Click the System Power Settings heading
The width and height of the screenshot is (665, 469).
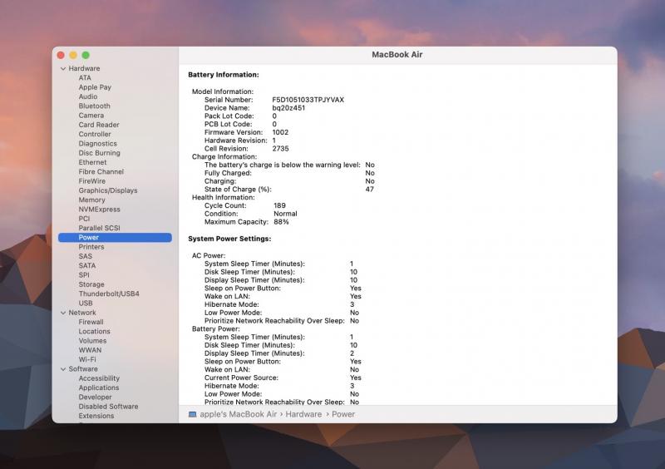tap(229, 239)
